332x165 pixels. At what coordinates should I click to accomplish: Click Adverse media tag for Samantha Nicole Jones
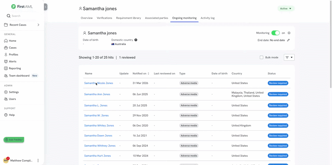tap(189, 83)
